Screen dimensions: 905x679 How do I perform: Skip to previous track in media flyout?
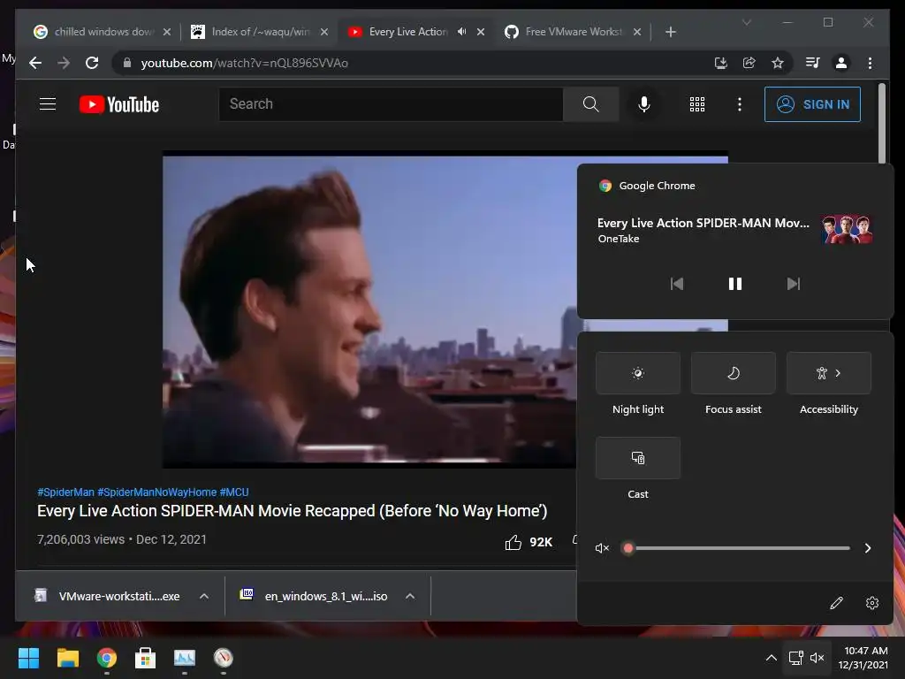(676, 284)
